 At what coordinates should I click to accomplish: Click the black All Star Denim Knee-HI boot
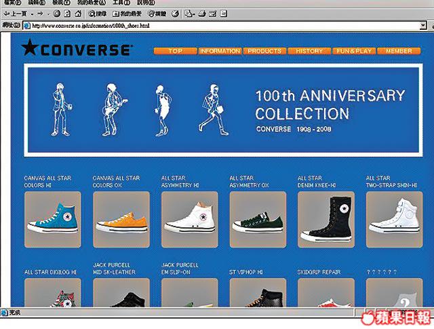(326, 219)
